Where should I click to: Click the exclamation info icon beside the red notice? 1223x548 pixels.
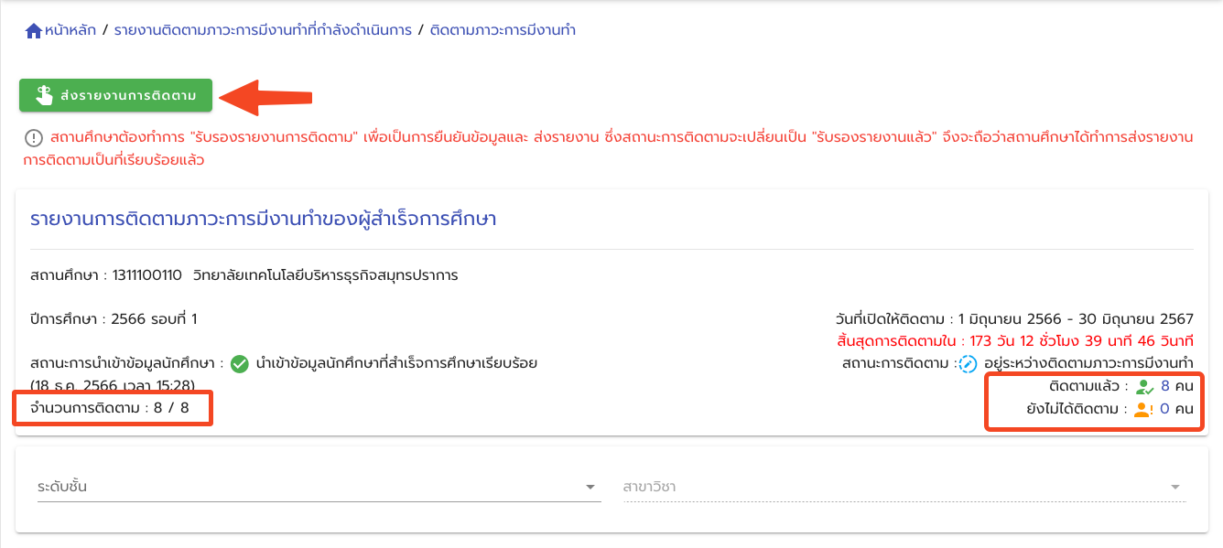(34, 138)
